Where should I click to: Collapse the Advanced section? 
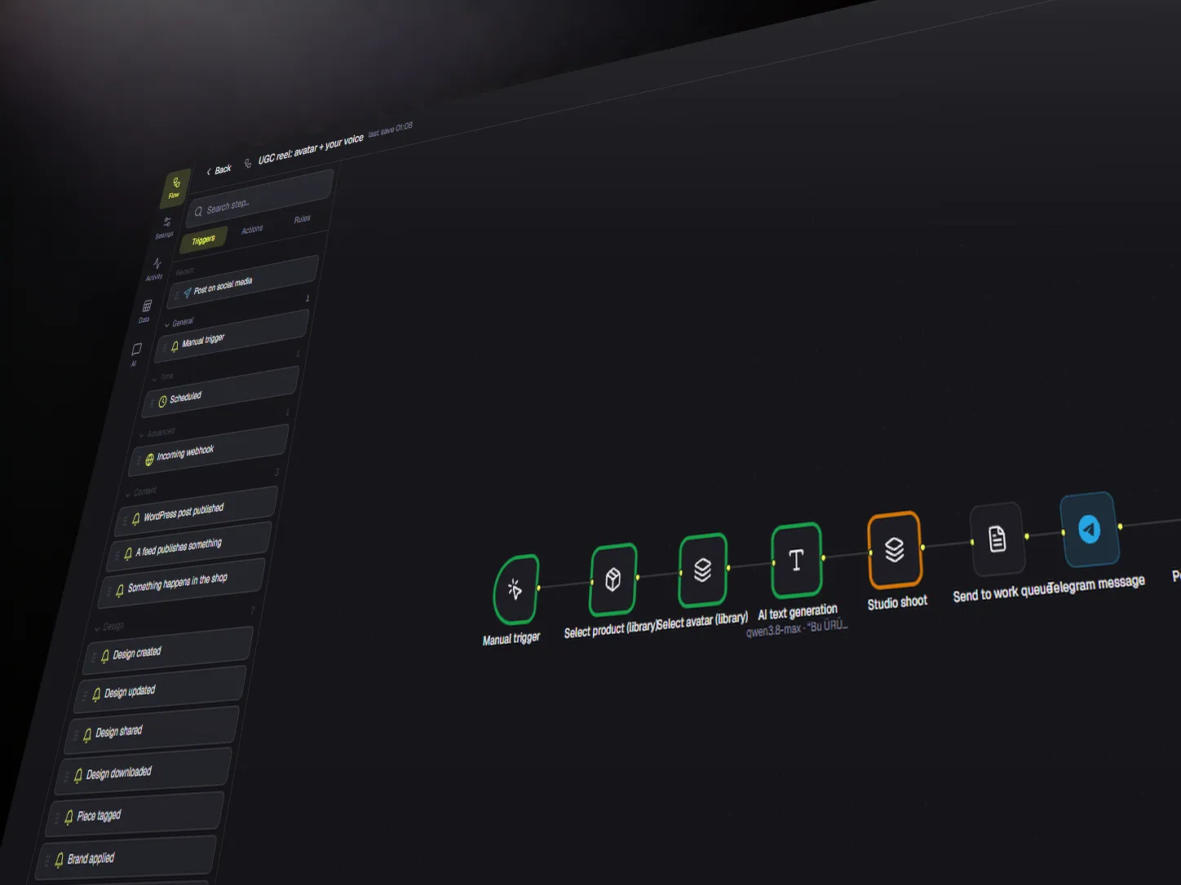click(x=157, y=433)
